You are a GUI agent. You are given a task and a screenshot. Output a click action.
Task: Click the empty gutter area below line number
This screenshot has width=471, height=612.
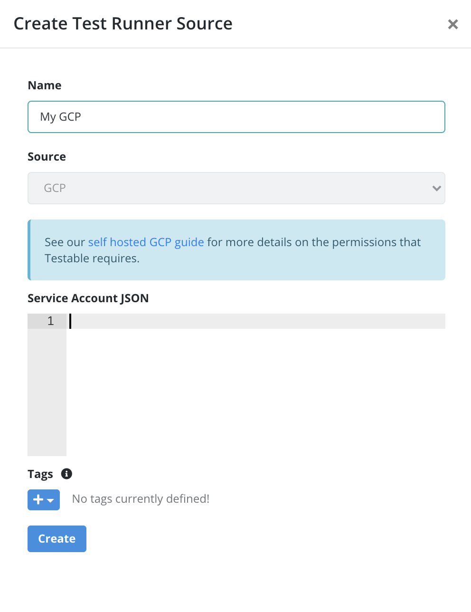[47, 392]
